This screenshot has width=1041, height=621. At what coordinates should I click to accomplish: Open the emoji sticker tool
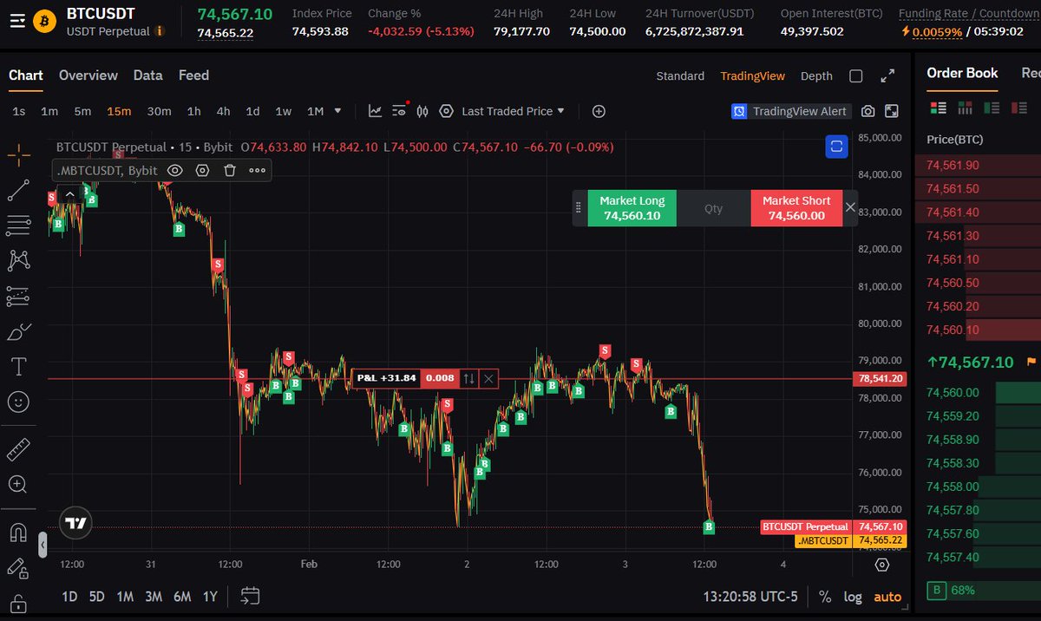point(19,402)
